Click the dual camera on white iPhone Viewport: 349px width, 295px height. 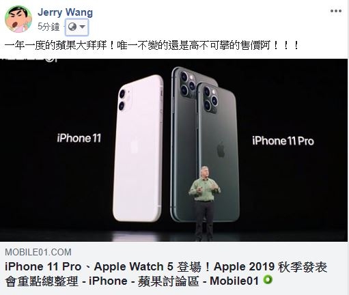coord(124,100)
